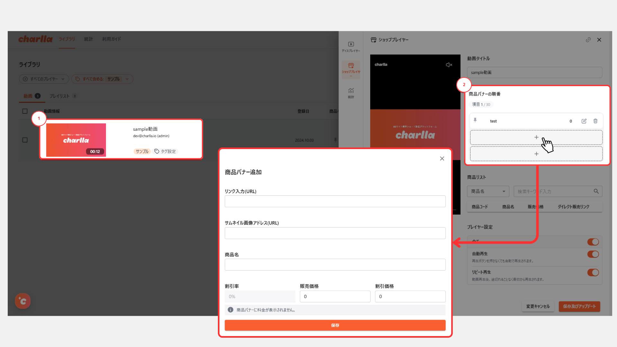Delete the test banner with trash icon
The height and width of the screenshot is (347, 617).
click(595, 121)
